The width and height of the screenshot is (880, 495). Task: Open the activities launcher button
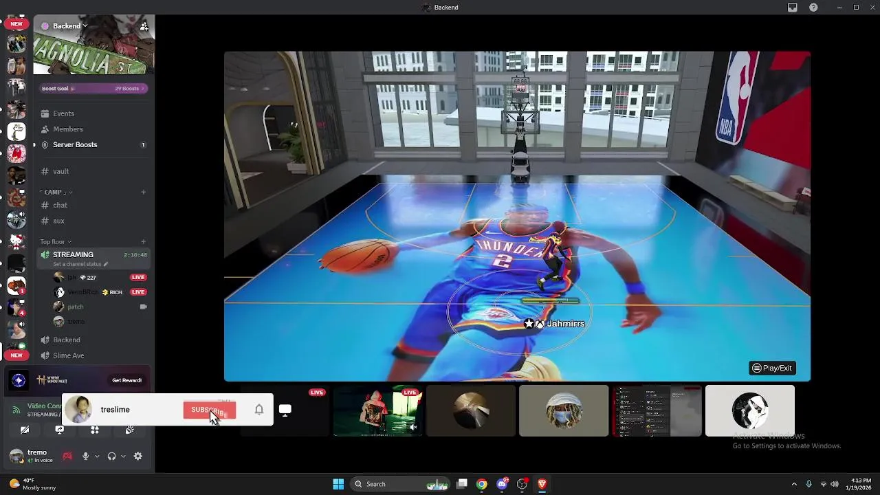95,430
